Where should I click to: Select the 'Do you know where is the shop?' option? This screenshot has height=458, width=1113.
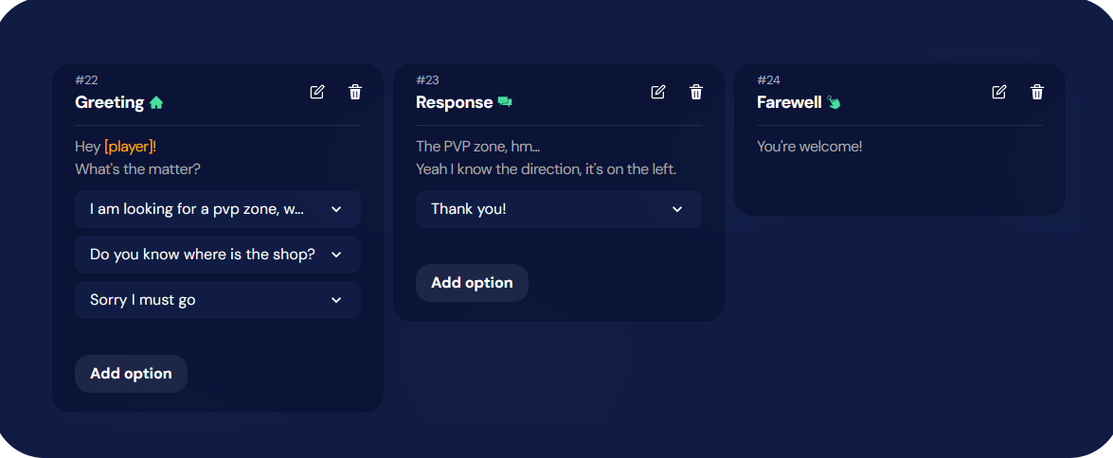(218, 255)
